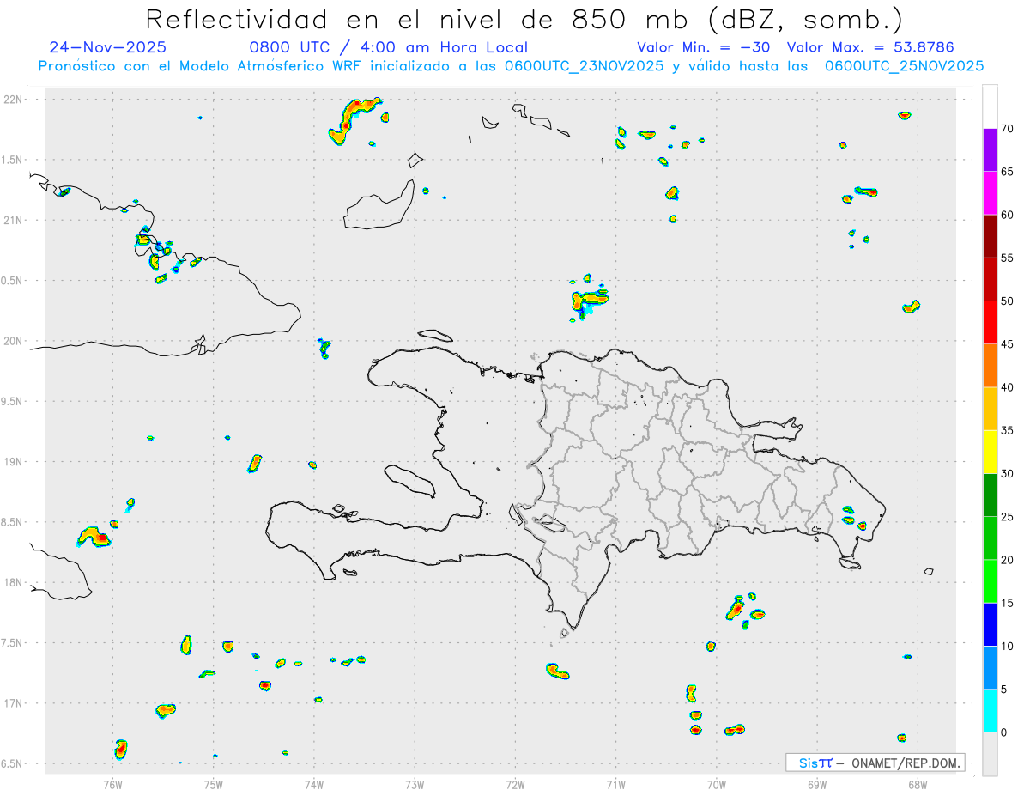The height and width of the screenshot is (796, 1030).
Task: Click the '72W' longitude label
Action: tap(515, 784)
